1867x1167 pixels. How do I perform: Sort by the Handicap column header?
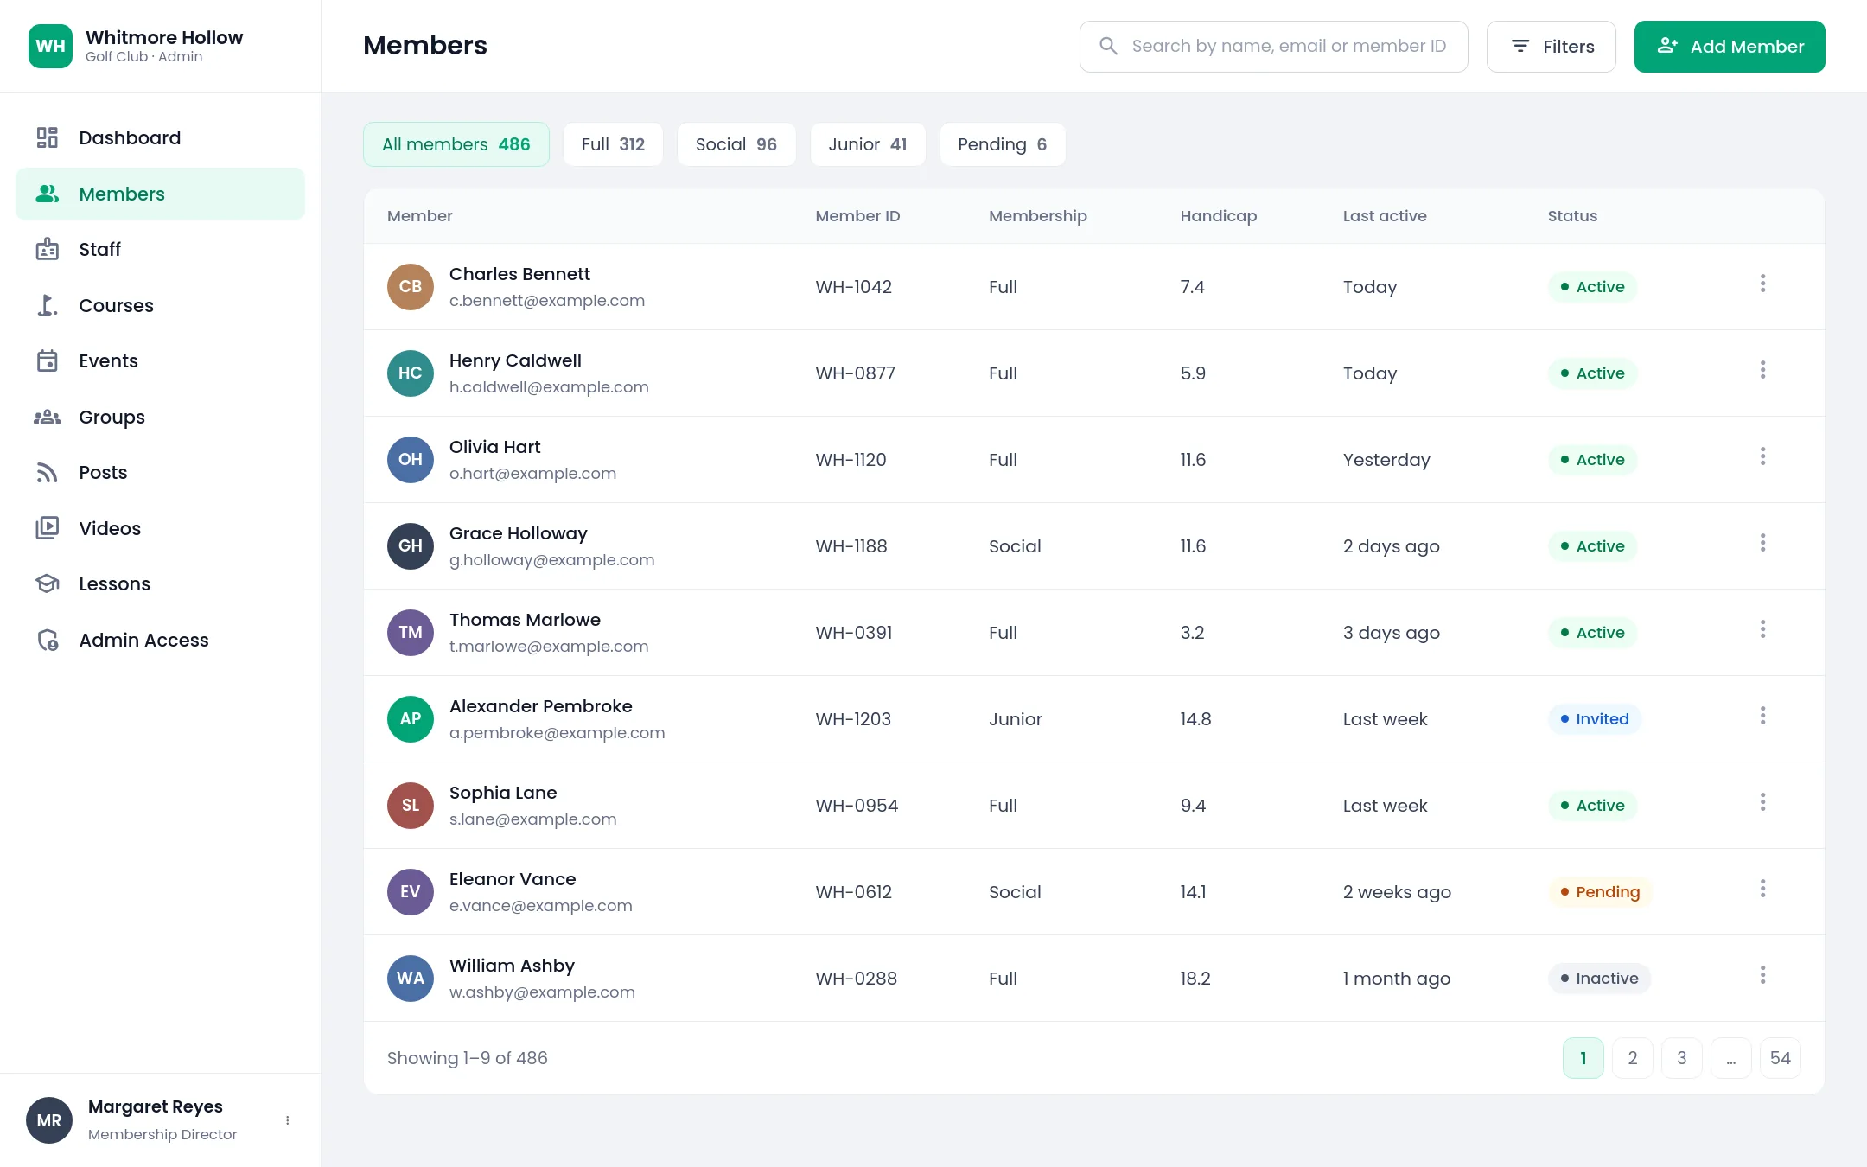tap(1219, 216)
